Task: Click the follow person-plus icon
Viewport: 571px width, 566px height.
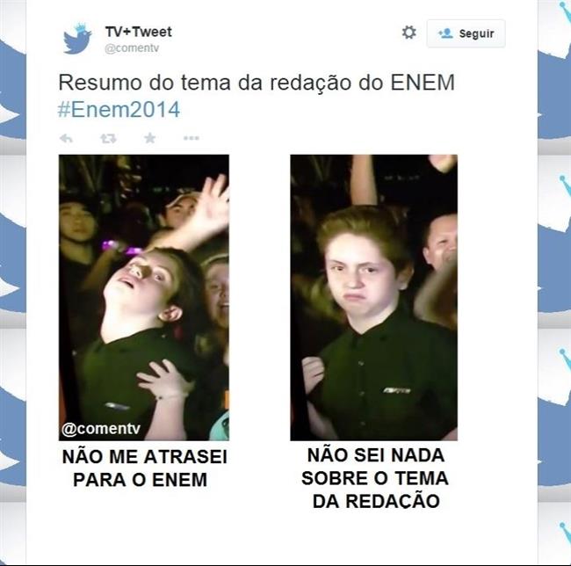Action: (x=445, y=33)
